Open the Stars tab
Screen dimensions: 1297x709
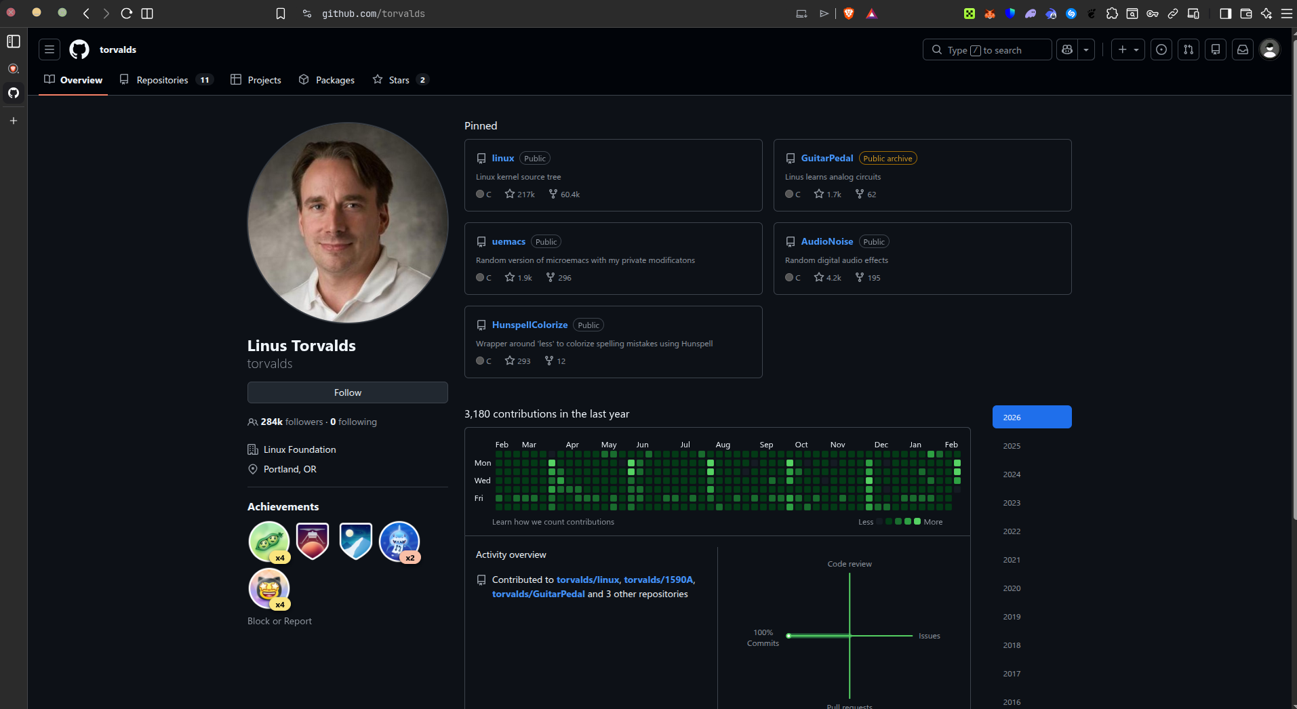(x=399, y=79)
